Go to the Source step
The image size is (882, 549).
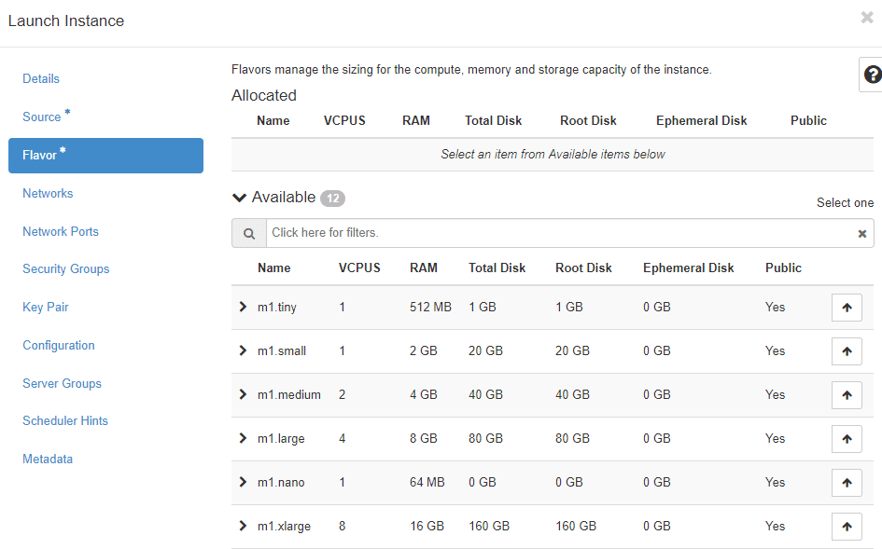(x=42, y=117)
